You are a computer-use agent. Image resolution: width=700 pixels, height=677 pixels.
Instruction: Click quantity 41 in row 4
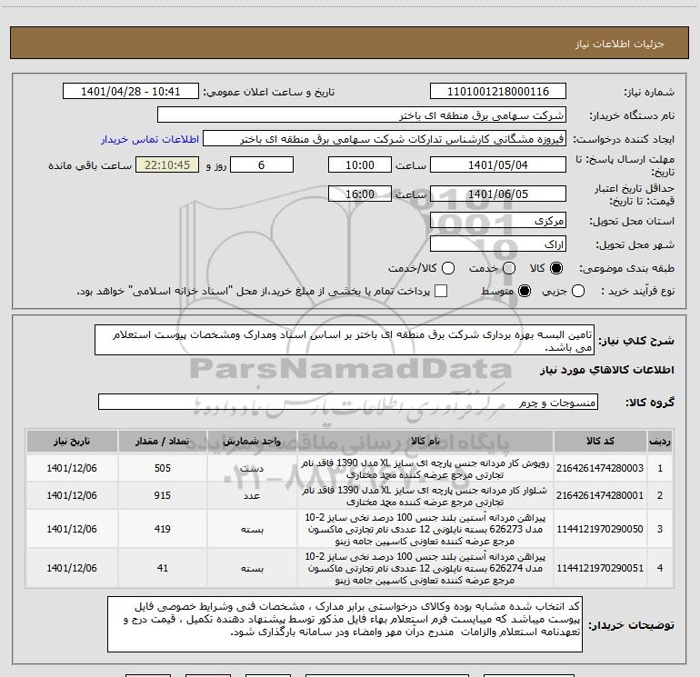click(163, 568)
